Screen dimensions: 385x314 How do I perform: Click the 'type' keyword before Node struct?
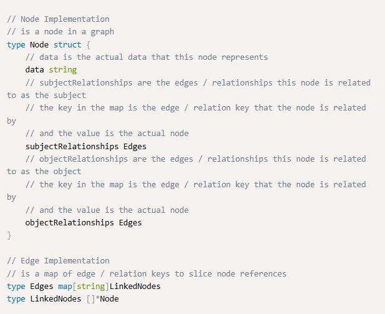16,44
